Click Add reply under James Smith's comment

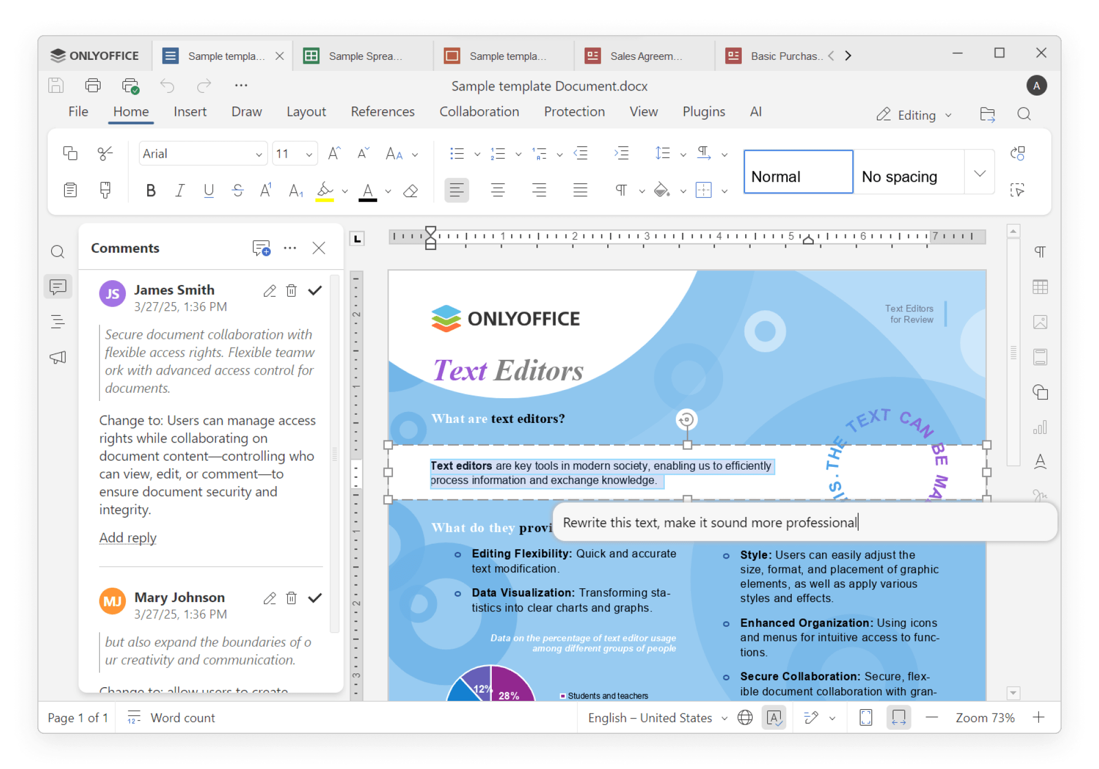pos(127,537)
